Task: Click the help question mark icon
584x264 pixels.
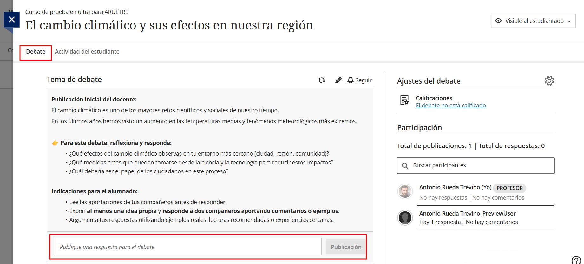Action: tap(576, 260)
